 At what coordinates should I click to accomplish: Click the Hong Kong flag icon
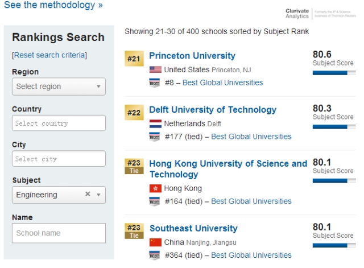coord(155,188)
